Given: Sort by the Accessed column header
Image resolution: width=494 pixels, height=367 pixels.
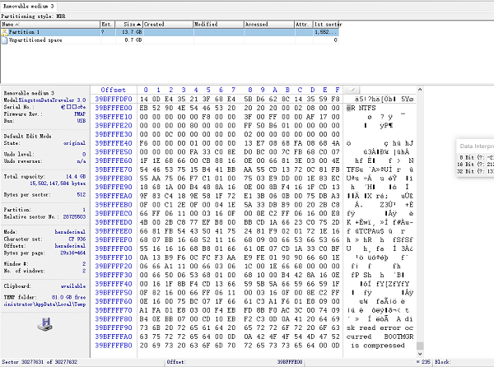Looking at the screenshot, I should coord(269,24).
